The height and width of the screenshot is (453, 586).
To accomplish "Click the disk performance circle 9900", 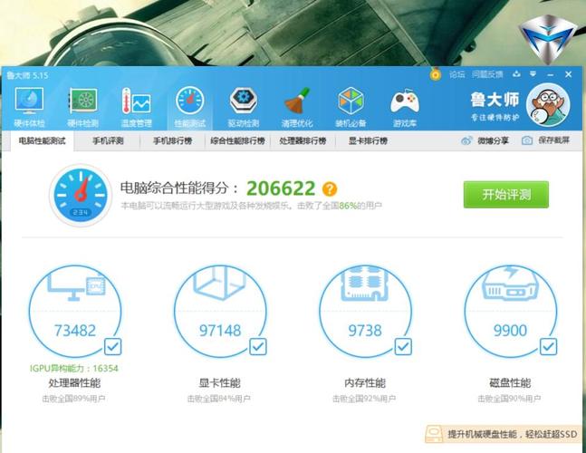I will pos(511,312).
